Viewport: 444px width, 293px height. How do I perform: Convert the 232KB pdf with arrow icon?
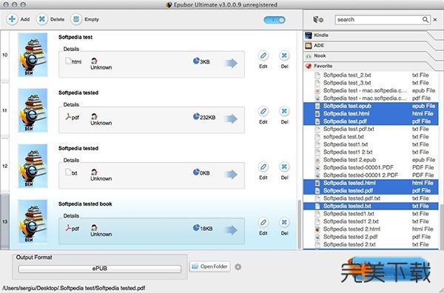(x=232, y=118)
